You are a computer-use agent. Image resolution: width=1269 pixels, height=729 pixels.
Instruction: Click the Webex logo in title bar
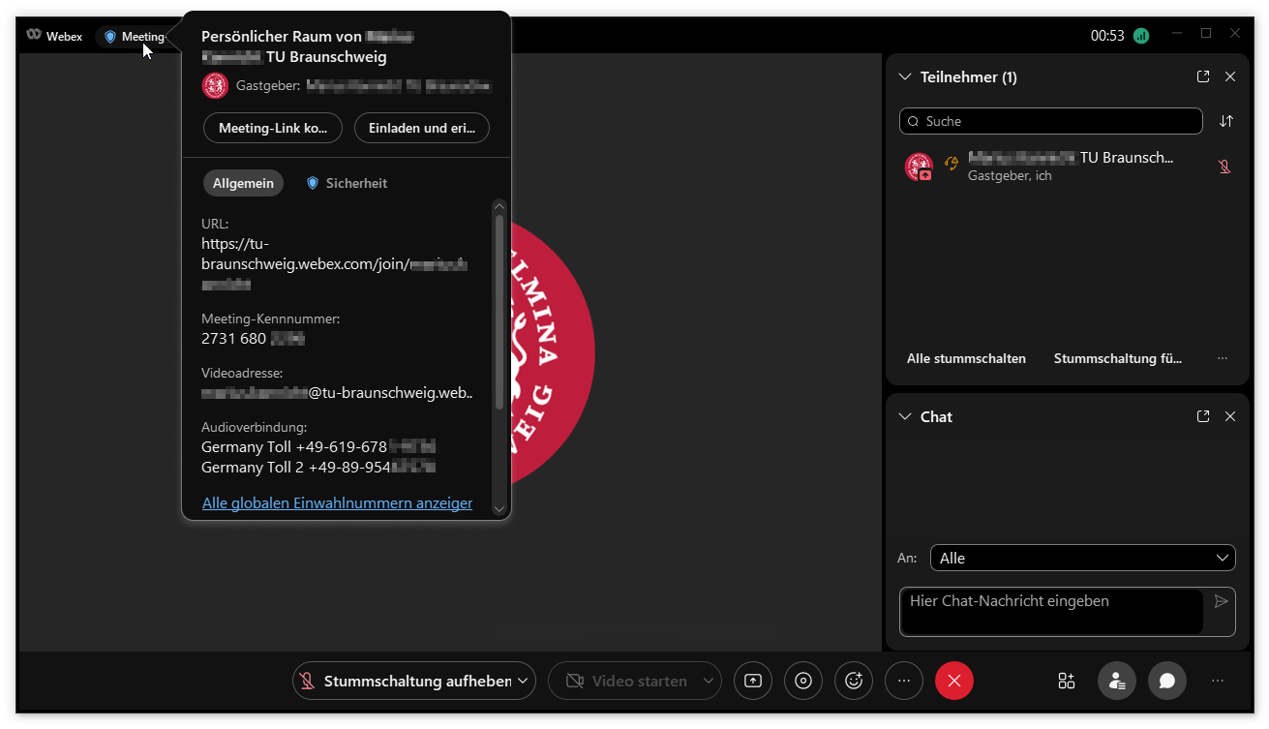pyautogui.click(x=54, y=36)
